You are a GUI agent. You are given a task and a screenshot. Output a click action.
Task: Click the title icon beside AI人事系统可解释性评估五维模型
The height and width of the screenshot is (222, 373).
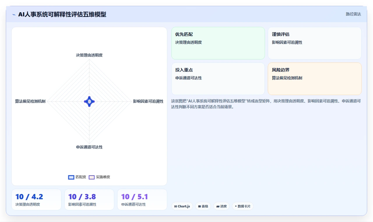[14, 15]
